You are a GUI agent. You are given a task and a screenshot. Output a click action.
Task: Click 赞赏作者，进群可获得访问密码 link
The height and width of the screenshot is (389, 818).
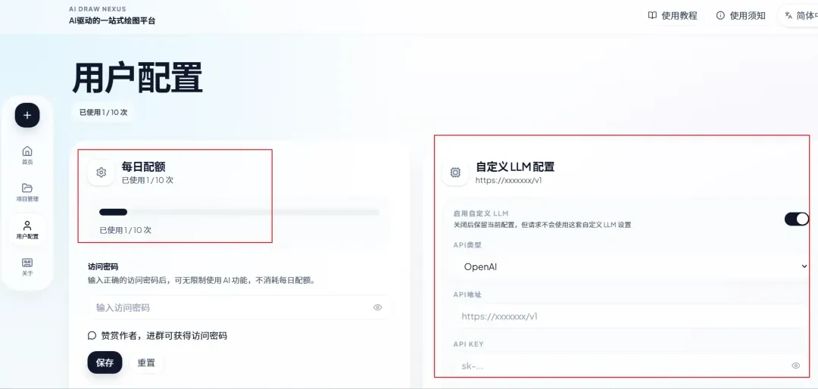coord(158,335)
